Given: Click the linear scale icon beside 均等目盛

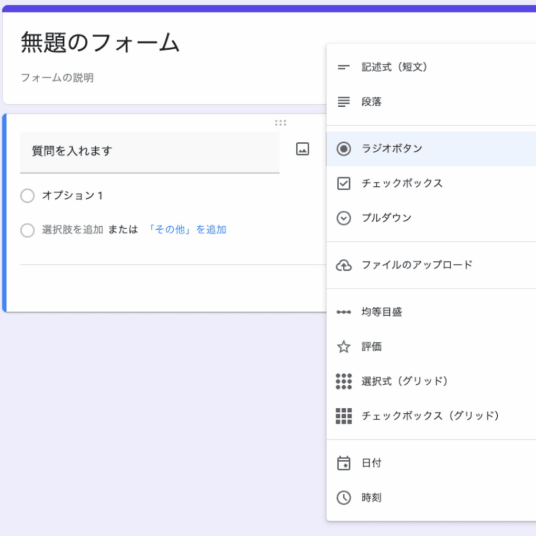Looking at the screenshot, I should [x=343, y=312].
